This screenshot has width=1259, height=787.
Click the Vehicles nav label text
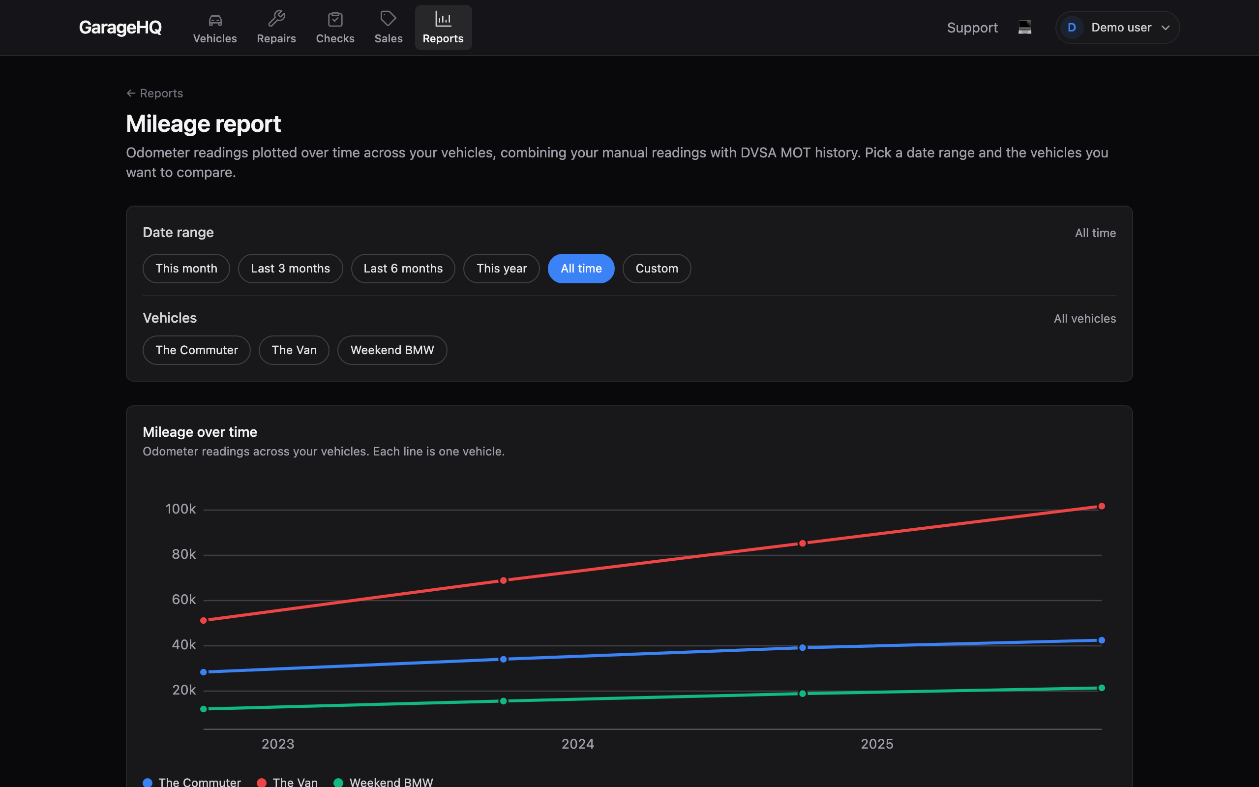coord(215,38)
